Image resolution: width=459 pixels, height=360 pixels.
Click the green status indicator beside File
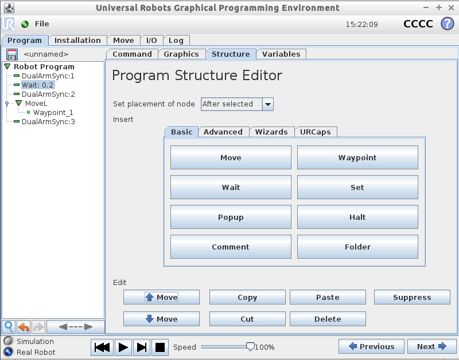25,24
